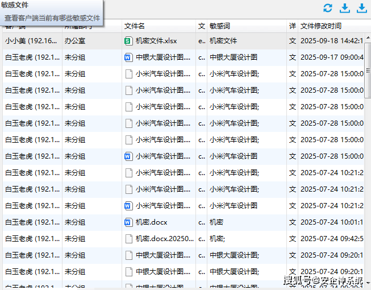Click the Excel icon beside 机密文件.xlsx

pyautogui.click(x=128, y=41)
